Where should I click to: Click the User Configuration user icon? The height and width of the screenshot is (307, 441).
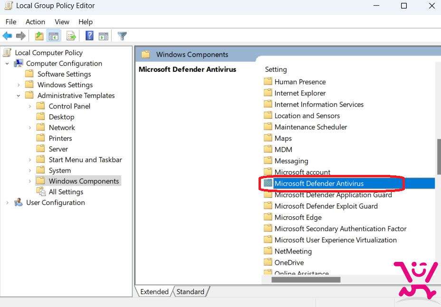(x=19, y=202)
